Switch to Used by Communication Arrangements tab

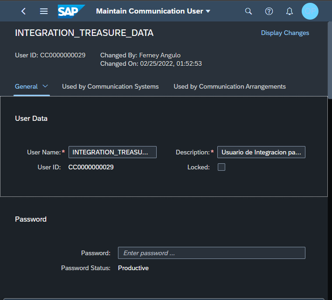(x=229, y=86)
